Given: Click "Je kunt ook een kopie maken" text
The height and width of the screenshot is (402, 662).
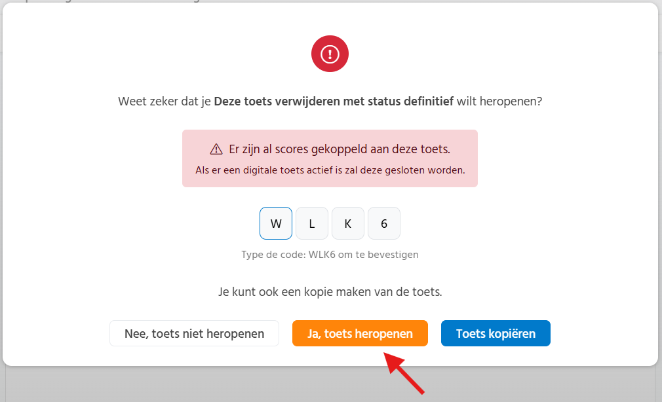Looking at the screenshot, I should 330,292.
